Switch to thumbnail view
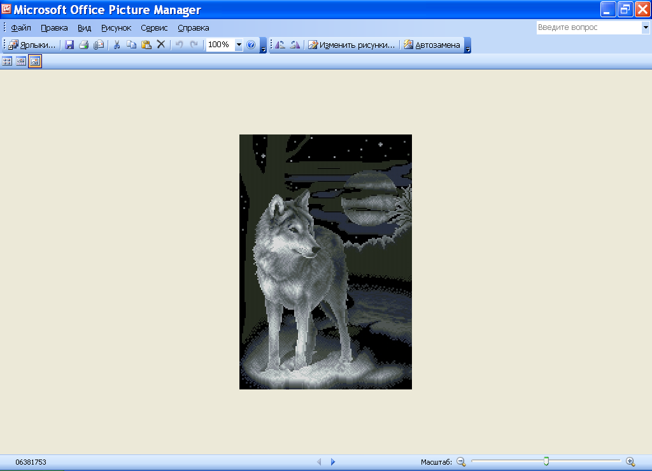652x471 pixels. coord(7,62)
